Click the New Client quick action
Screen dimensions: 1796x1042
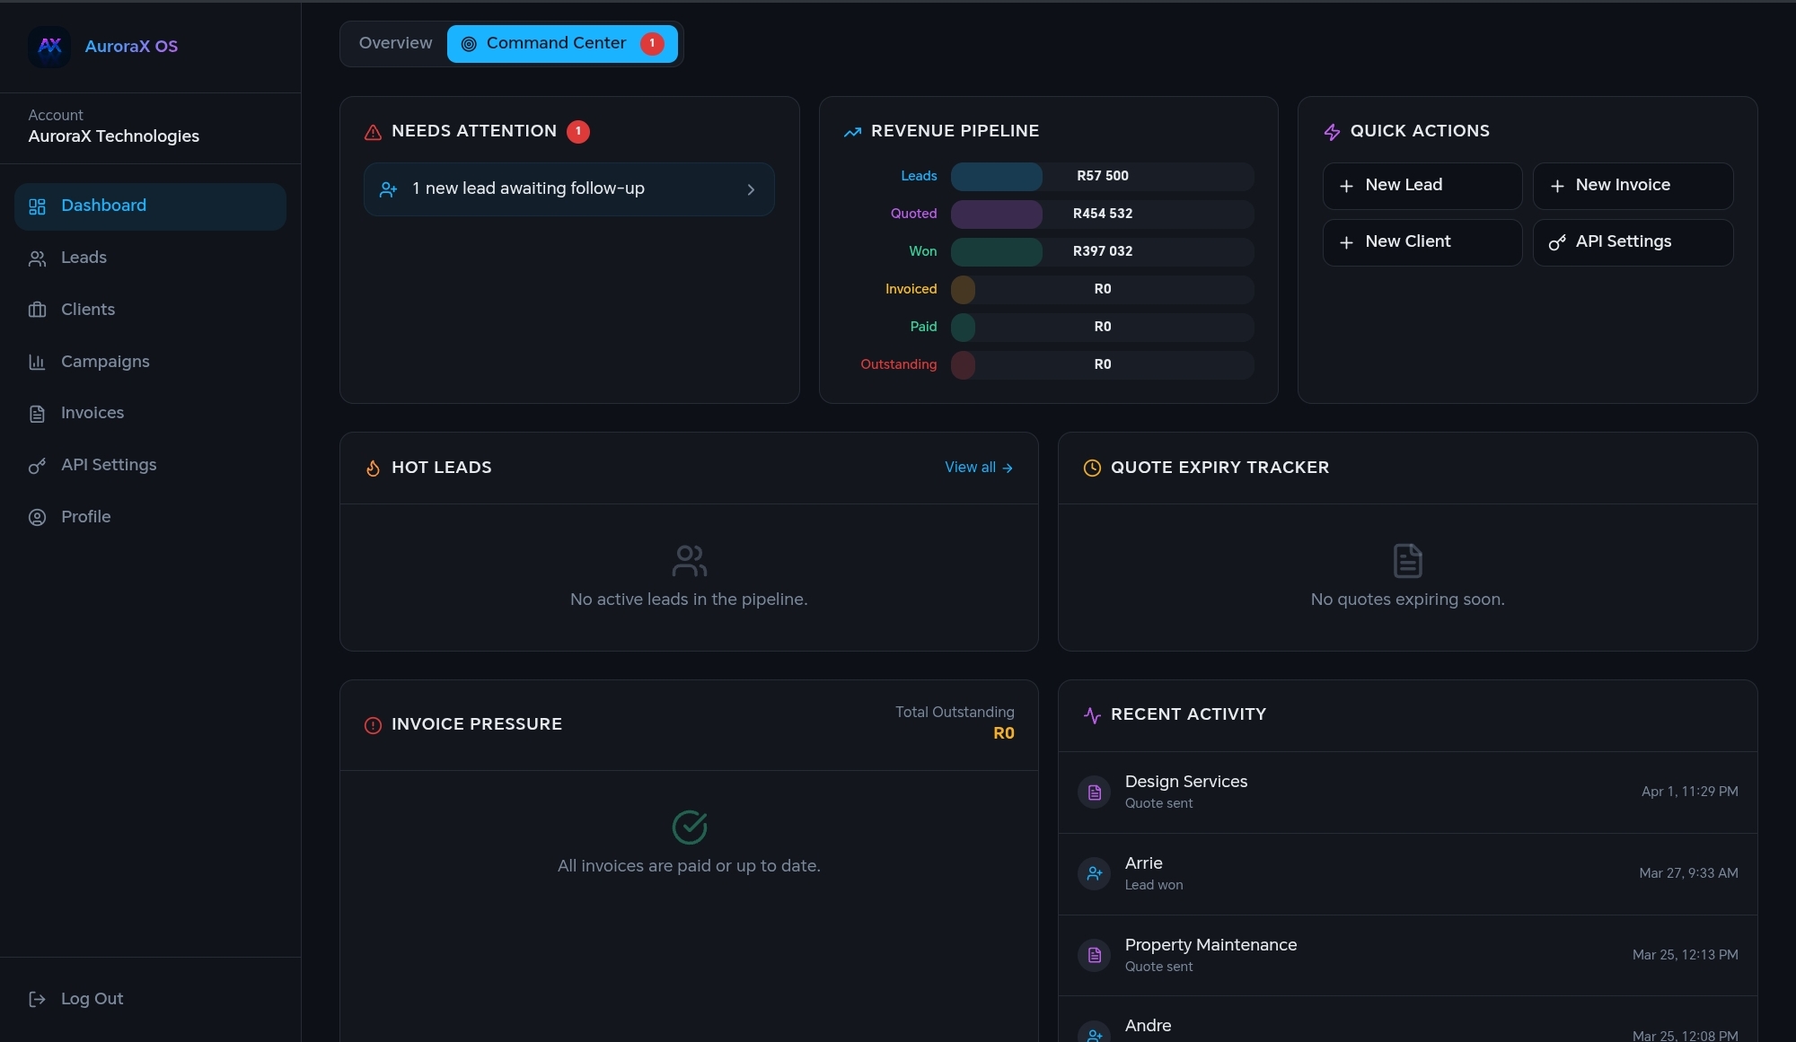(1422, 242)
